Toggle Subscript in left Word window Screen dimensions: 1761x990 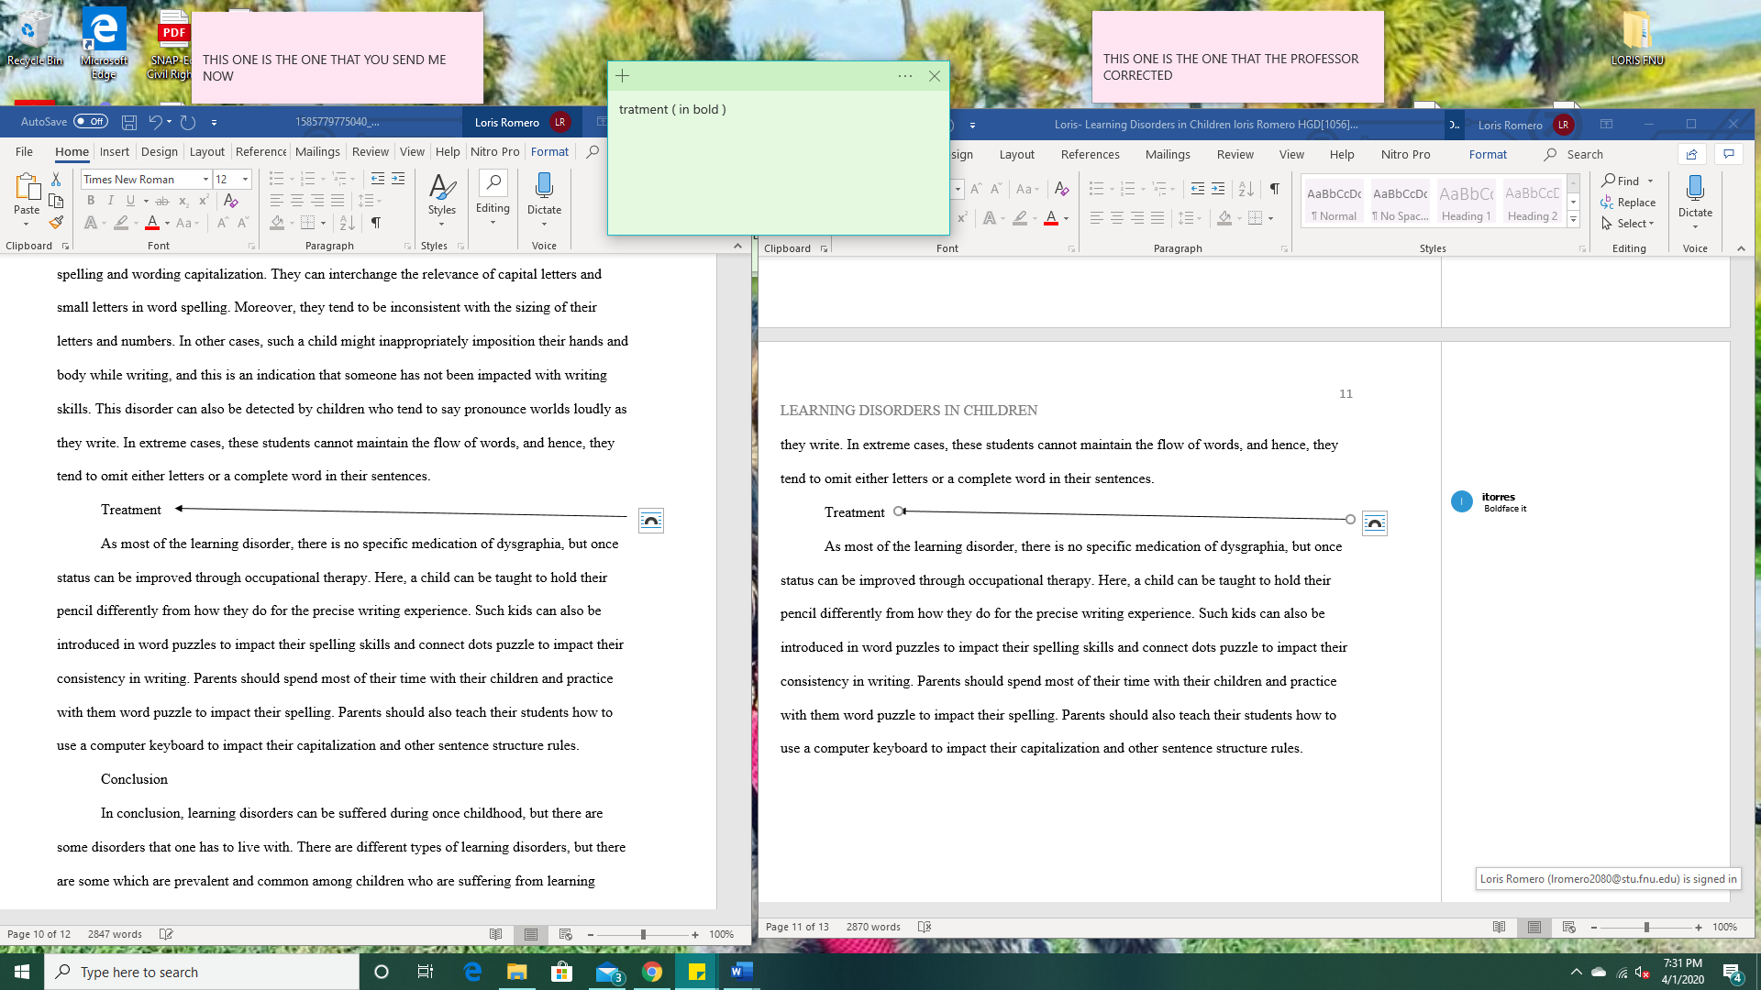(183, 201)
